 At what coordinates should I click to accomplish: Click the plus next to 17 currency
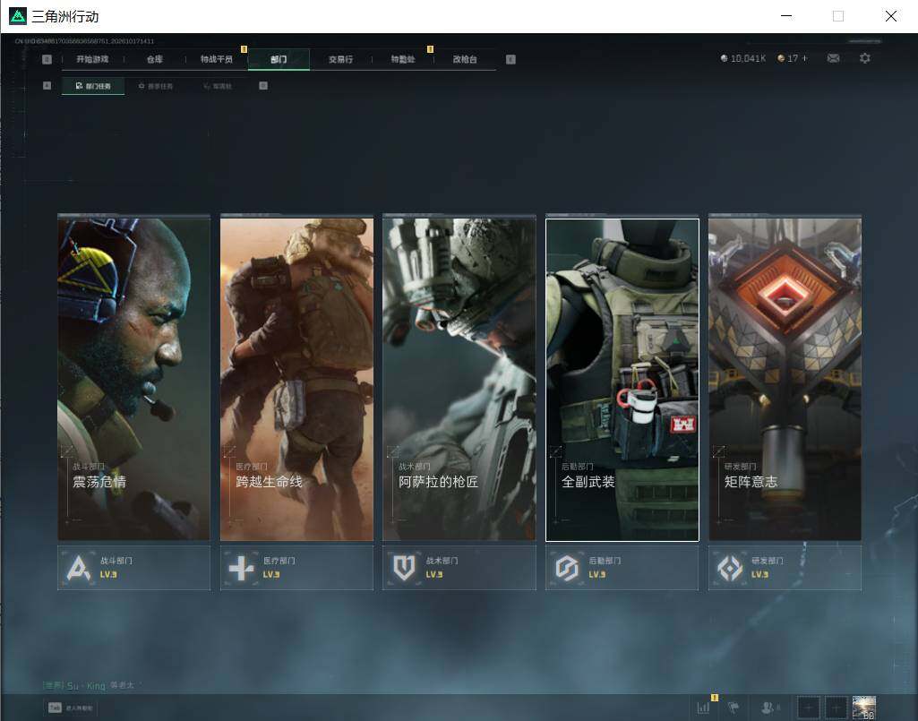tap(805, 58)
